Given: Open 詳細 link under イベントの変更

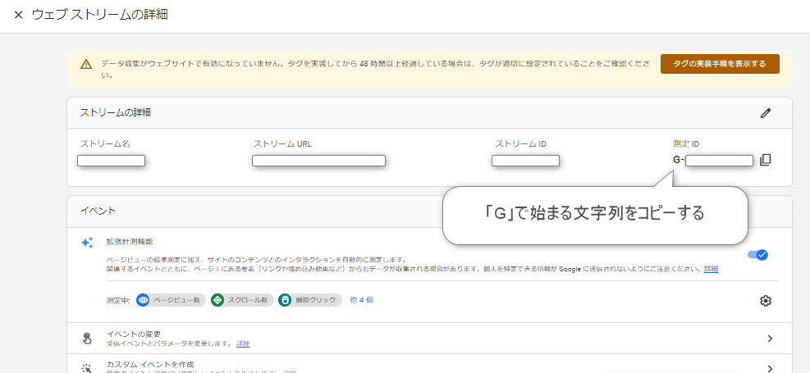Looking at the screenshot, I should pyautogui.click(x=243, y=343).
